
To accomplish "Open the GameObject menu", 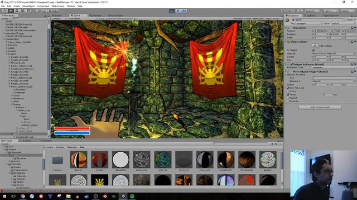I will click(x=28, y=6).
